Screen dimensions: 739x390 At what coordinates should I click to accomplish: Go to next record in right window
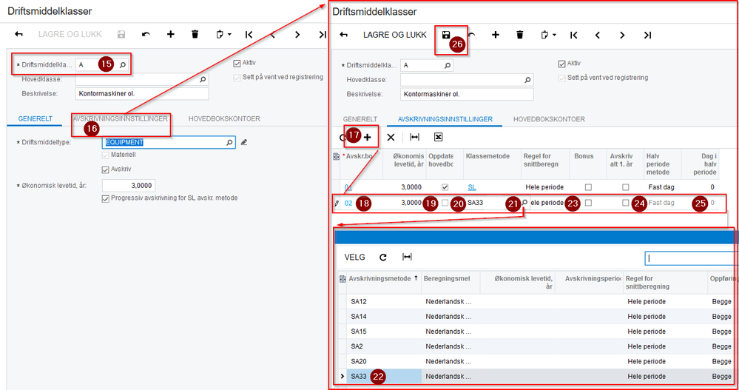coord(622,35)
